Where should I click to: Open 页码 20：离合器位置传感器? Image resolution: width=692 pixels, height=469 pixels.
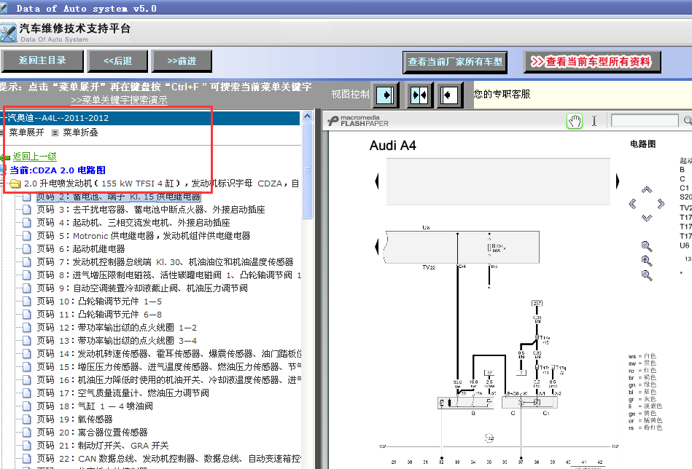(92, 433)
